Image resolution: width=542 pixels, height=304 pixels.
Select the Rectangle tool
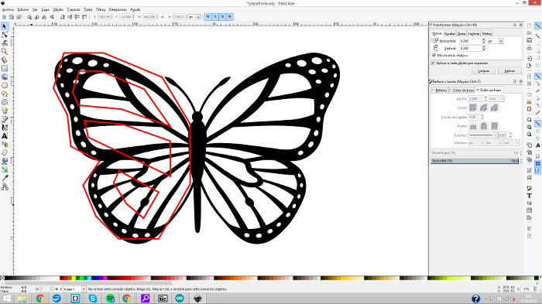tap(5, 68)
